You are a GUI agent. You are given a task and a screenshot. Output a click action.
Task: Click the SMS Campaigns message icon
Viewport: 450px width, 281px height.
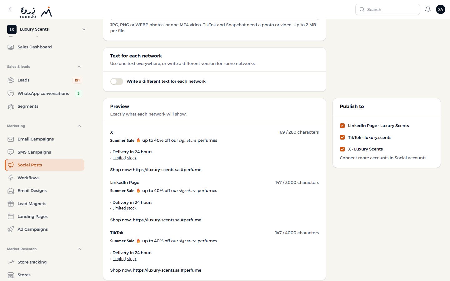point(11,152)
